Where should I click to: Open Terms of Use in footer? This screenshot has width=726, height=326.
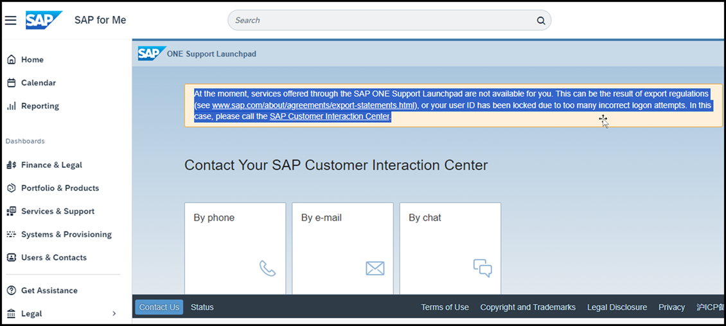tap(445, 307)
